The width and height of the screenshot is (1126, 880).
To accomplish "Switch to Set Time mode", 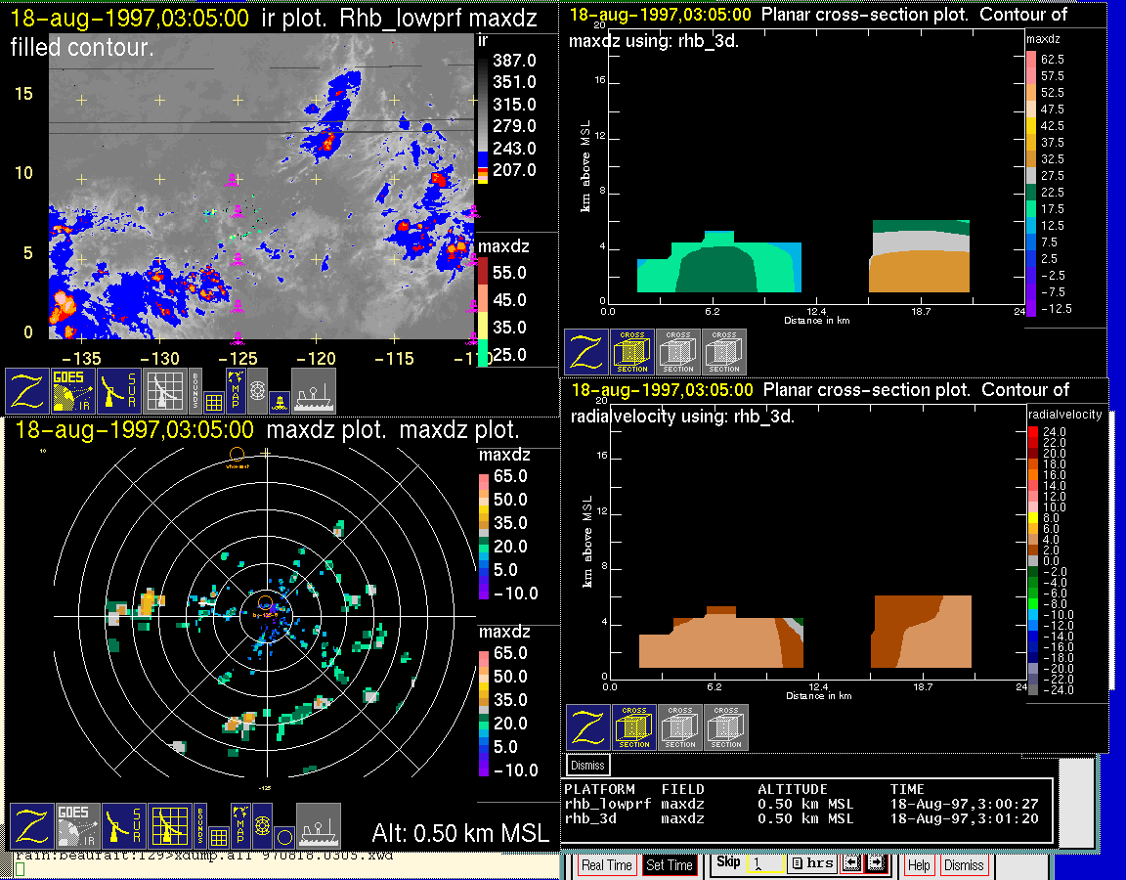I will tap(669, 865).
